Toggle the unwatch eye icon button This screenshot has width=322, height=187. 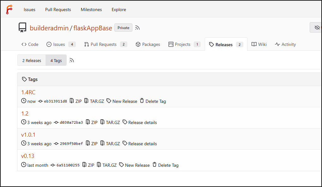[316, 27]
